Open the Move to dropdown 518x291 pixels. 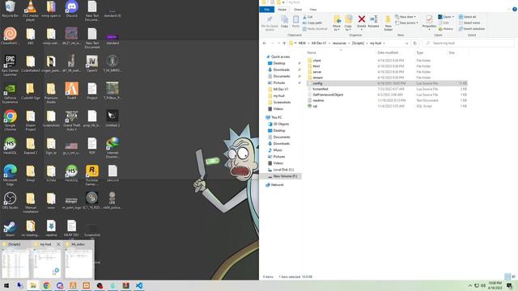(x=337, y=23)
